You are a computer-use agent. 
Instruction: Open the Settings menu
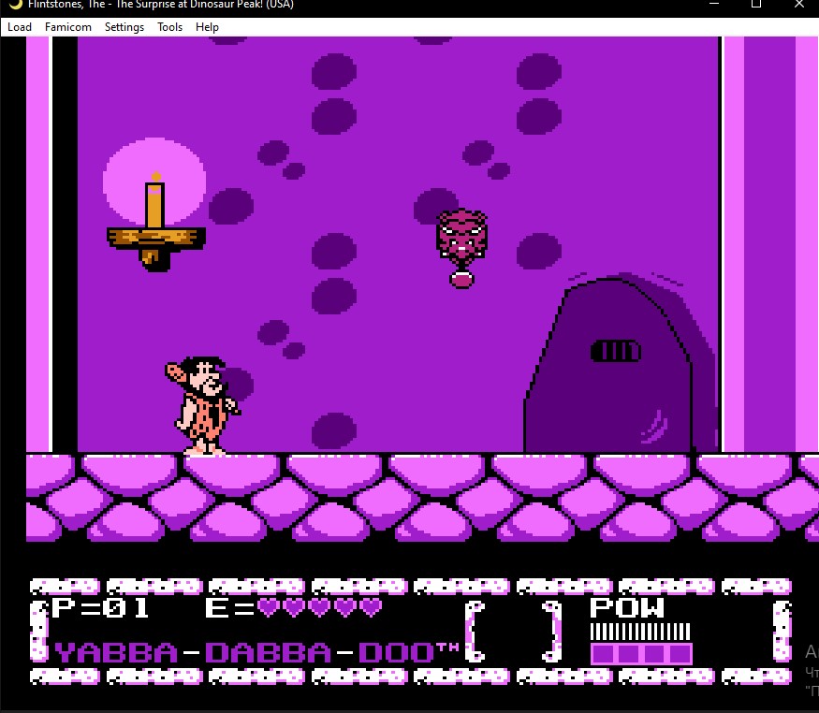click(x=124, y=27)
